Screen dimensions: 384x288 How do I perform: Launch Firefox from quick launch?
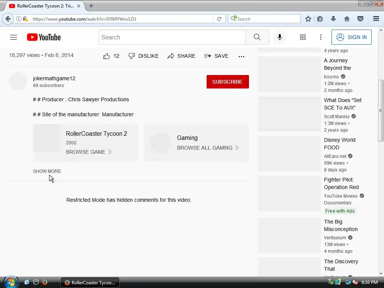coord(45,282)
